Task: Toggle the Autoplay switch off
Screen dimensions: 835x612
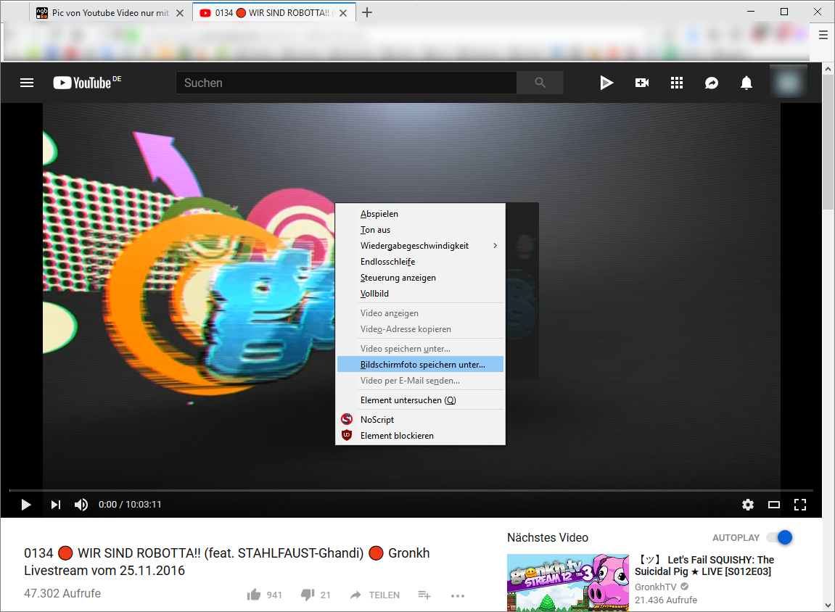Action: click(779, 537)
